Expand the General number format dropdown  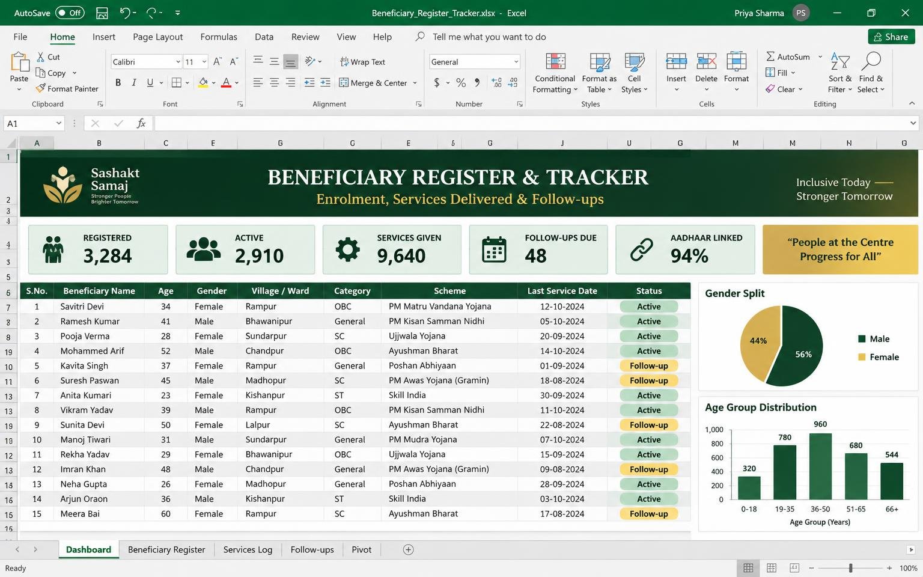tap(516, 62)
